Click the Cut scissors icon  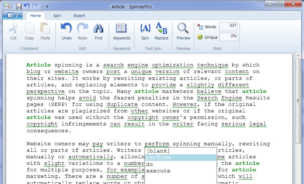coord(13,31)
